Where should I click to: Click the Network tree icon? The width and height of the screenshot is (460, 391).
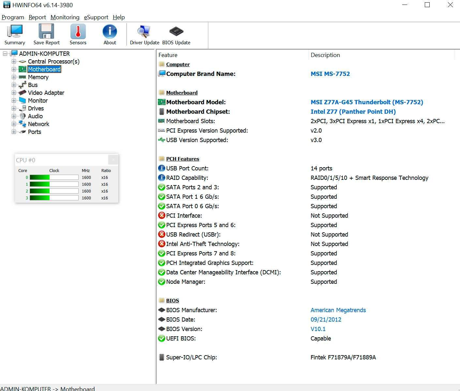[22, 124]
